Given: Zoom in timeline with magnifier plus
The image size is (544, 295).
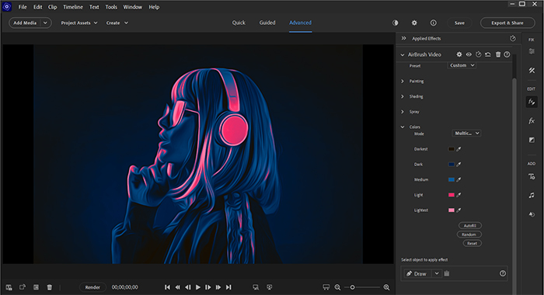Looking at the screenshot, I should click(386, 287).
